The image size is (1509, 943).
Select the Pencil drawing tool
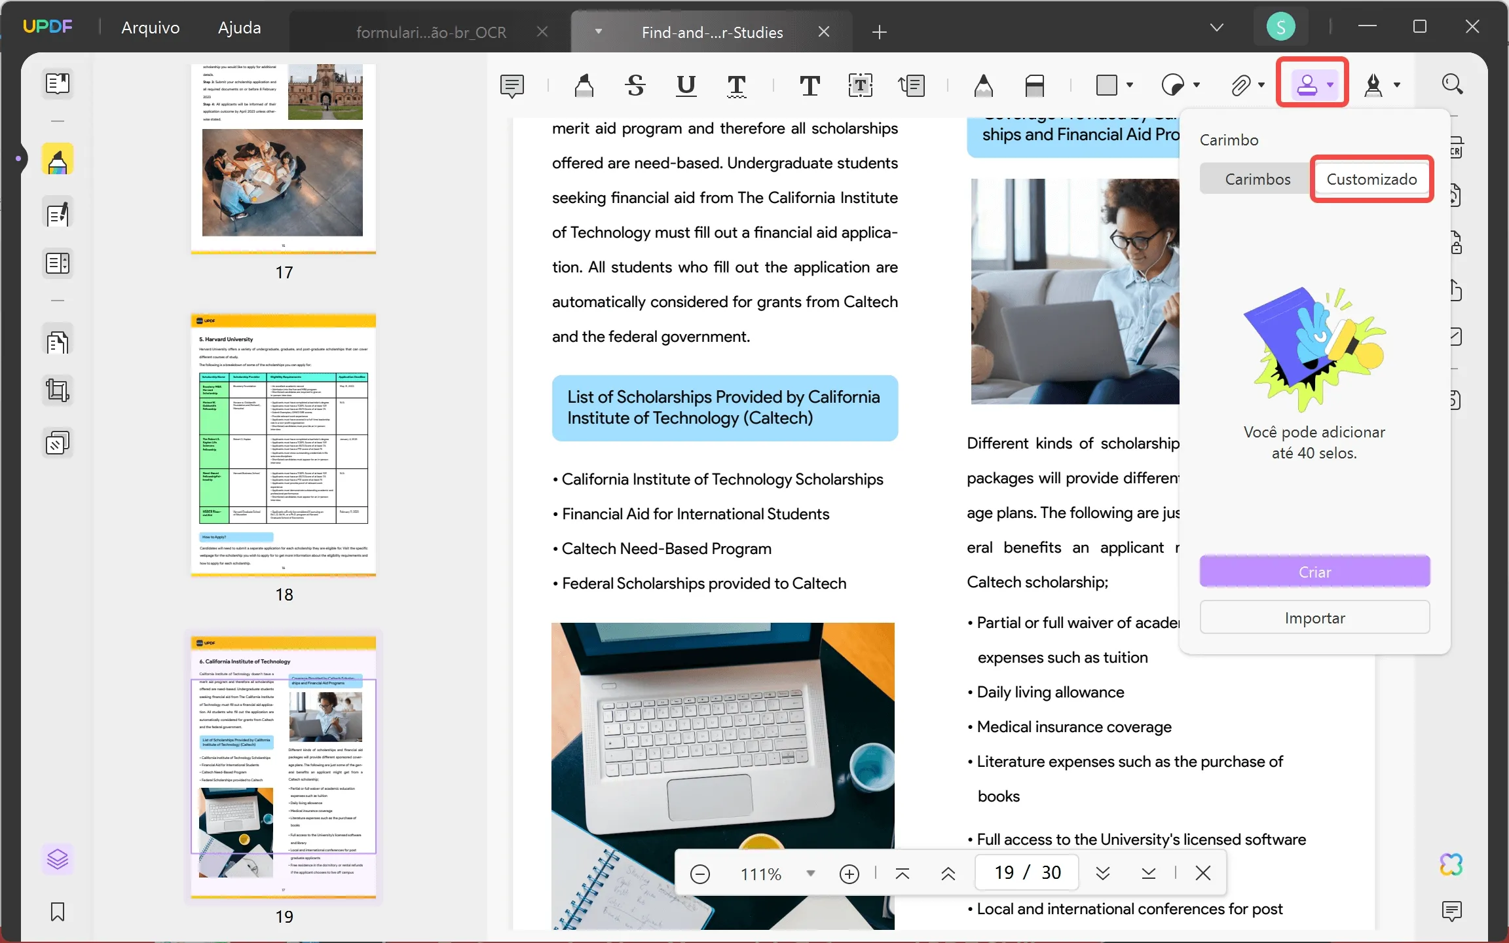[x=983, y=86]
